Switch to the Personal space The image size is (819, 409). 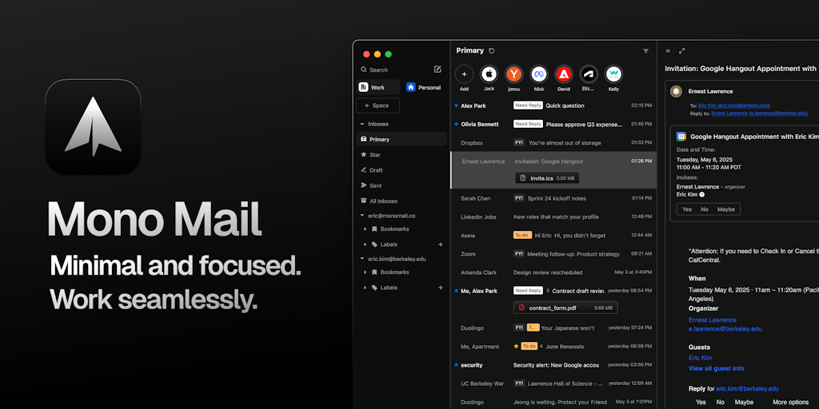tap(424, 87)
